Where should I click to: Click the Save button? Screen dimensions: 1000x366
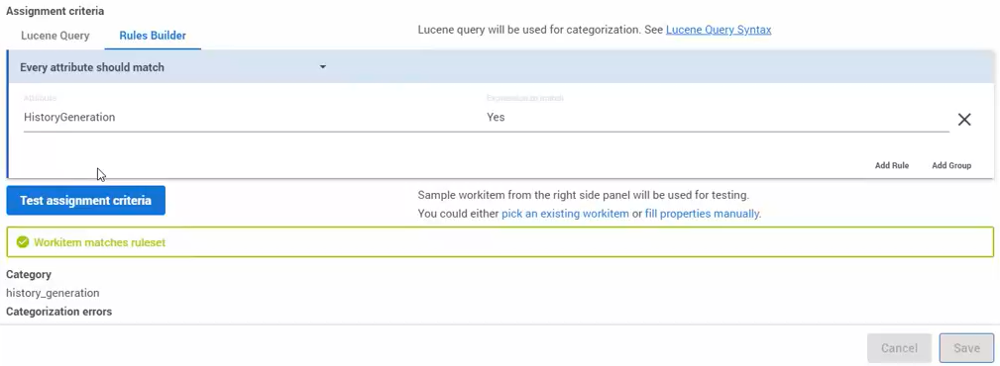coord(967,348)
